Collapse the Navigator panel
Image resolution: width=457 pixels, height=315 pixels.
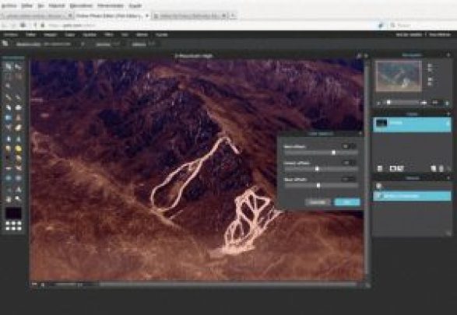click(448, 54)
